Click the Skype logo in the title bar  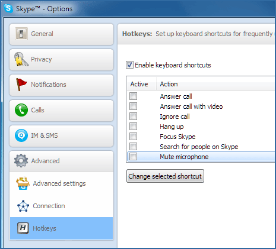tap(8, 8)
